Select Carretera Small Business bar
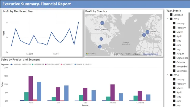190x107 pixels. 148,98
